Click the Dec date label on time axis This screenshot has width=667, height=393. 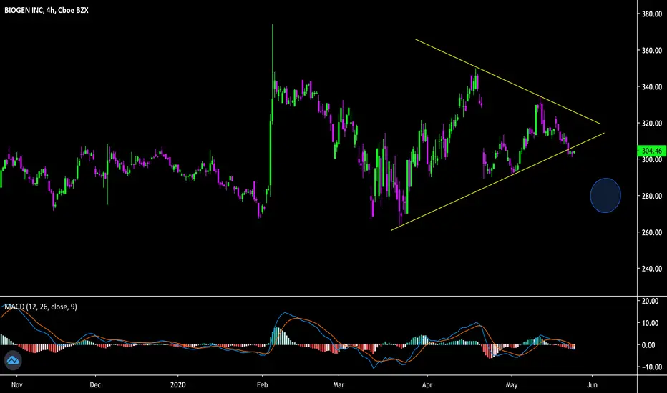[x=95, y=385]
